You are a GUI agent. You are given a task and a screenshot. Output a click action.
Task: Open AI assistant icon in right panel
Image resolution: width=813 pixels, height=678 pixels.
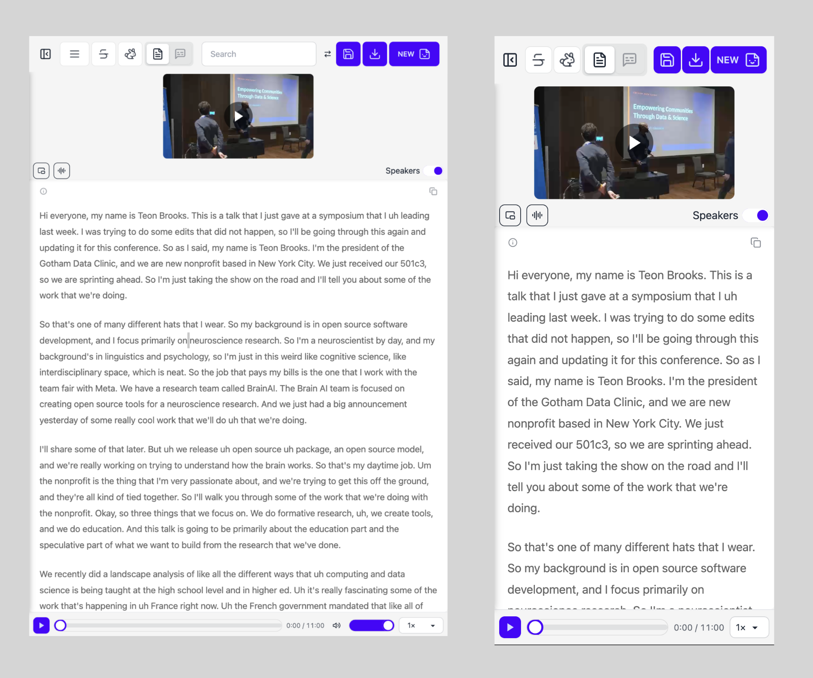point(567,60)
